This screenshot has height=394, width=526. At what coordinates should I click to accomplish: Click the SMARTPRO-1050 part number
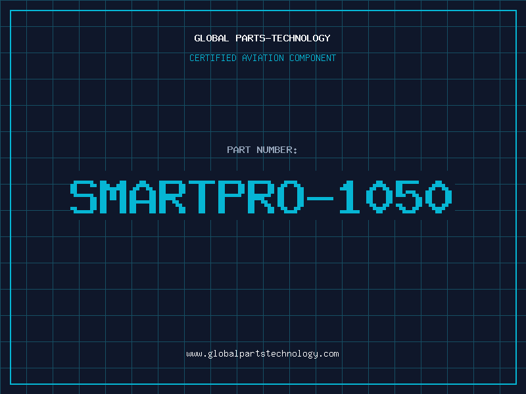261,196
